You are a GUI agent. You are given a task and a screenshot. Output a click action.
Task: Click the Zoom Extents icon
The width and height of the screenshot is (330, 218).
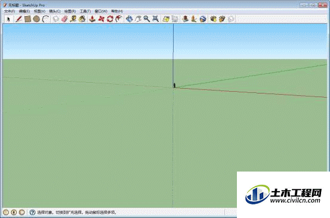coord(156,19)
